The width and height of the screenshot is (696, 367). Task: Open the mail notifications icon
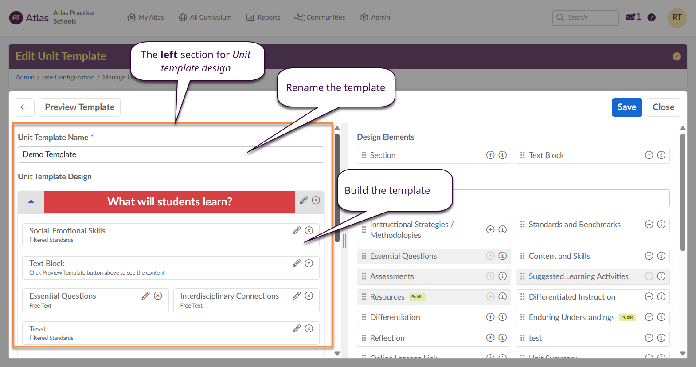[x=630, y=17]
